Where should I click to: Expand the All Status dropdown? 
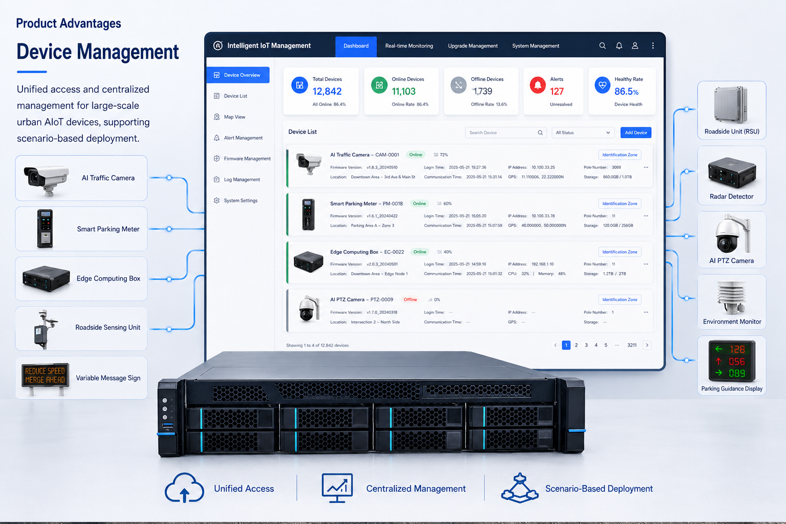click(x=583, y=133)
